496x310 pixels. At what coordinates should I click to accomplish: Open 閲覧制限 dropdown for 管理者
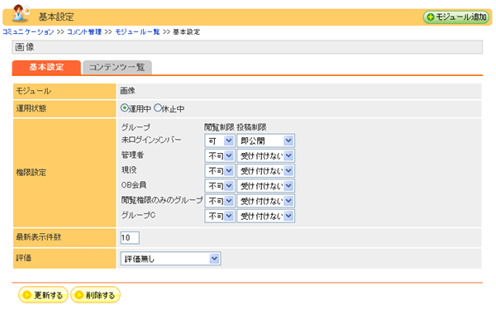point(220,155)
